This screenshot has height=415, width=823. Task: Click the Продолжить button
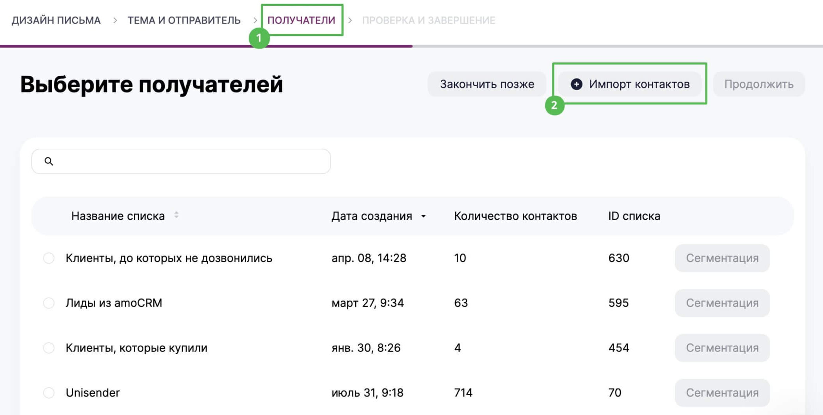[759, 84]
